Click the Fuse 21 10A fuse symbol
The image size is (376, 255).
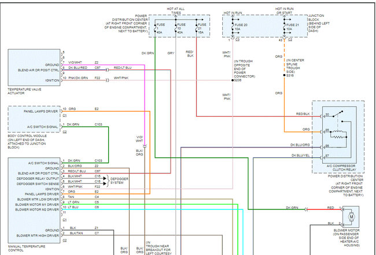pyautogui.click(x=285, y=27)
